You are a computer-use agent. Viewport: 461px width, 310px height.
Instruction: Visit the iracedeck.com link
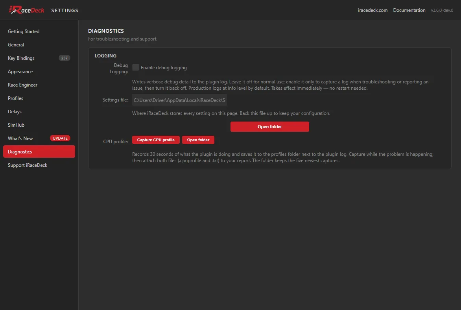[x=372, y=10]
